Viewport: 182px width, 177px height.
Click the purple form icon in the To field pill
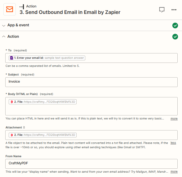point(11,58)
